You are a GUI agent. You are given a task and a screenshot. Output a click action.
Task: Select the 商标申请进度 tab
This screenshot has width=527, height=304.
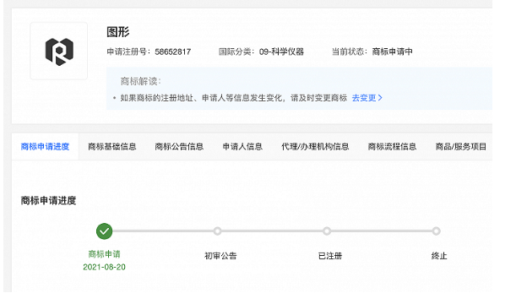click(45, 146)
